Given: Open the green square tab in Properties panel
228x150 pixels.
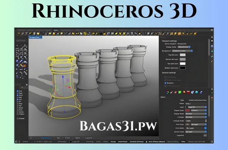Looking at the screenshot, I should click(180, 92).
